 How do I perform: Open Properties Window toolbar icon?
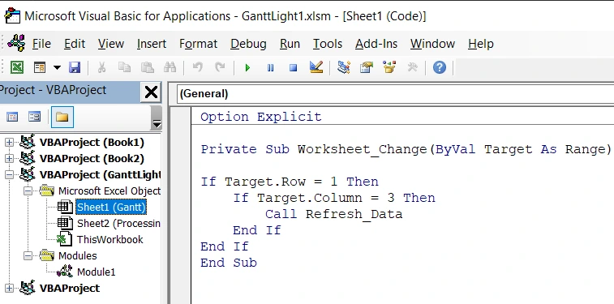tap(367, 67)
